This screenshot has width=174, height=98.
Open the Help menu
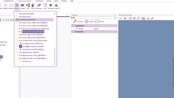72,1
